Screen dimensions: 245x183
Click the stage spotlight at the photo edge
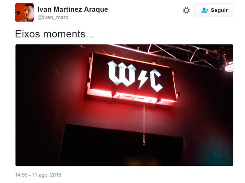(229, 67)
